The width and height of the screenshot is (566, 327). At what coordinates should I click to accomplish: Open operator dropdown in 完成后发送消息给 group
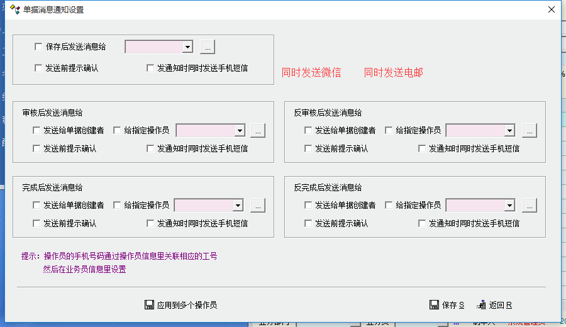coord(238,205)
